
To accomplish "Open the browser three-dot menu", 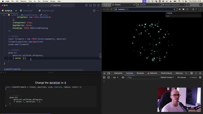I will click(201, 9).
